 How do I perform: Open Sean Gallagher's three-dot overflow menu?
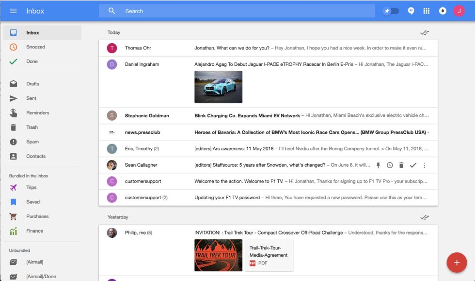425,165
